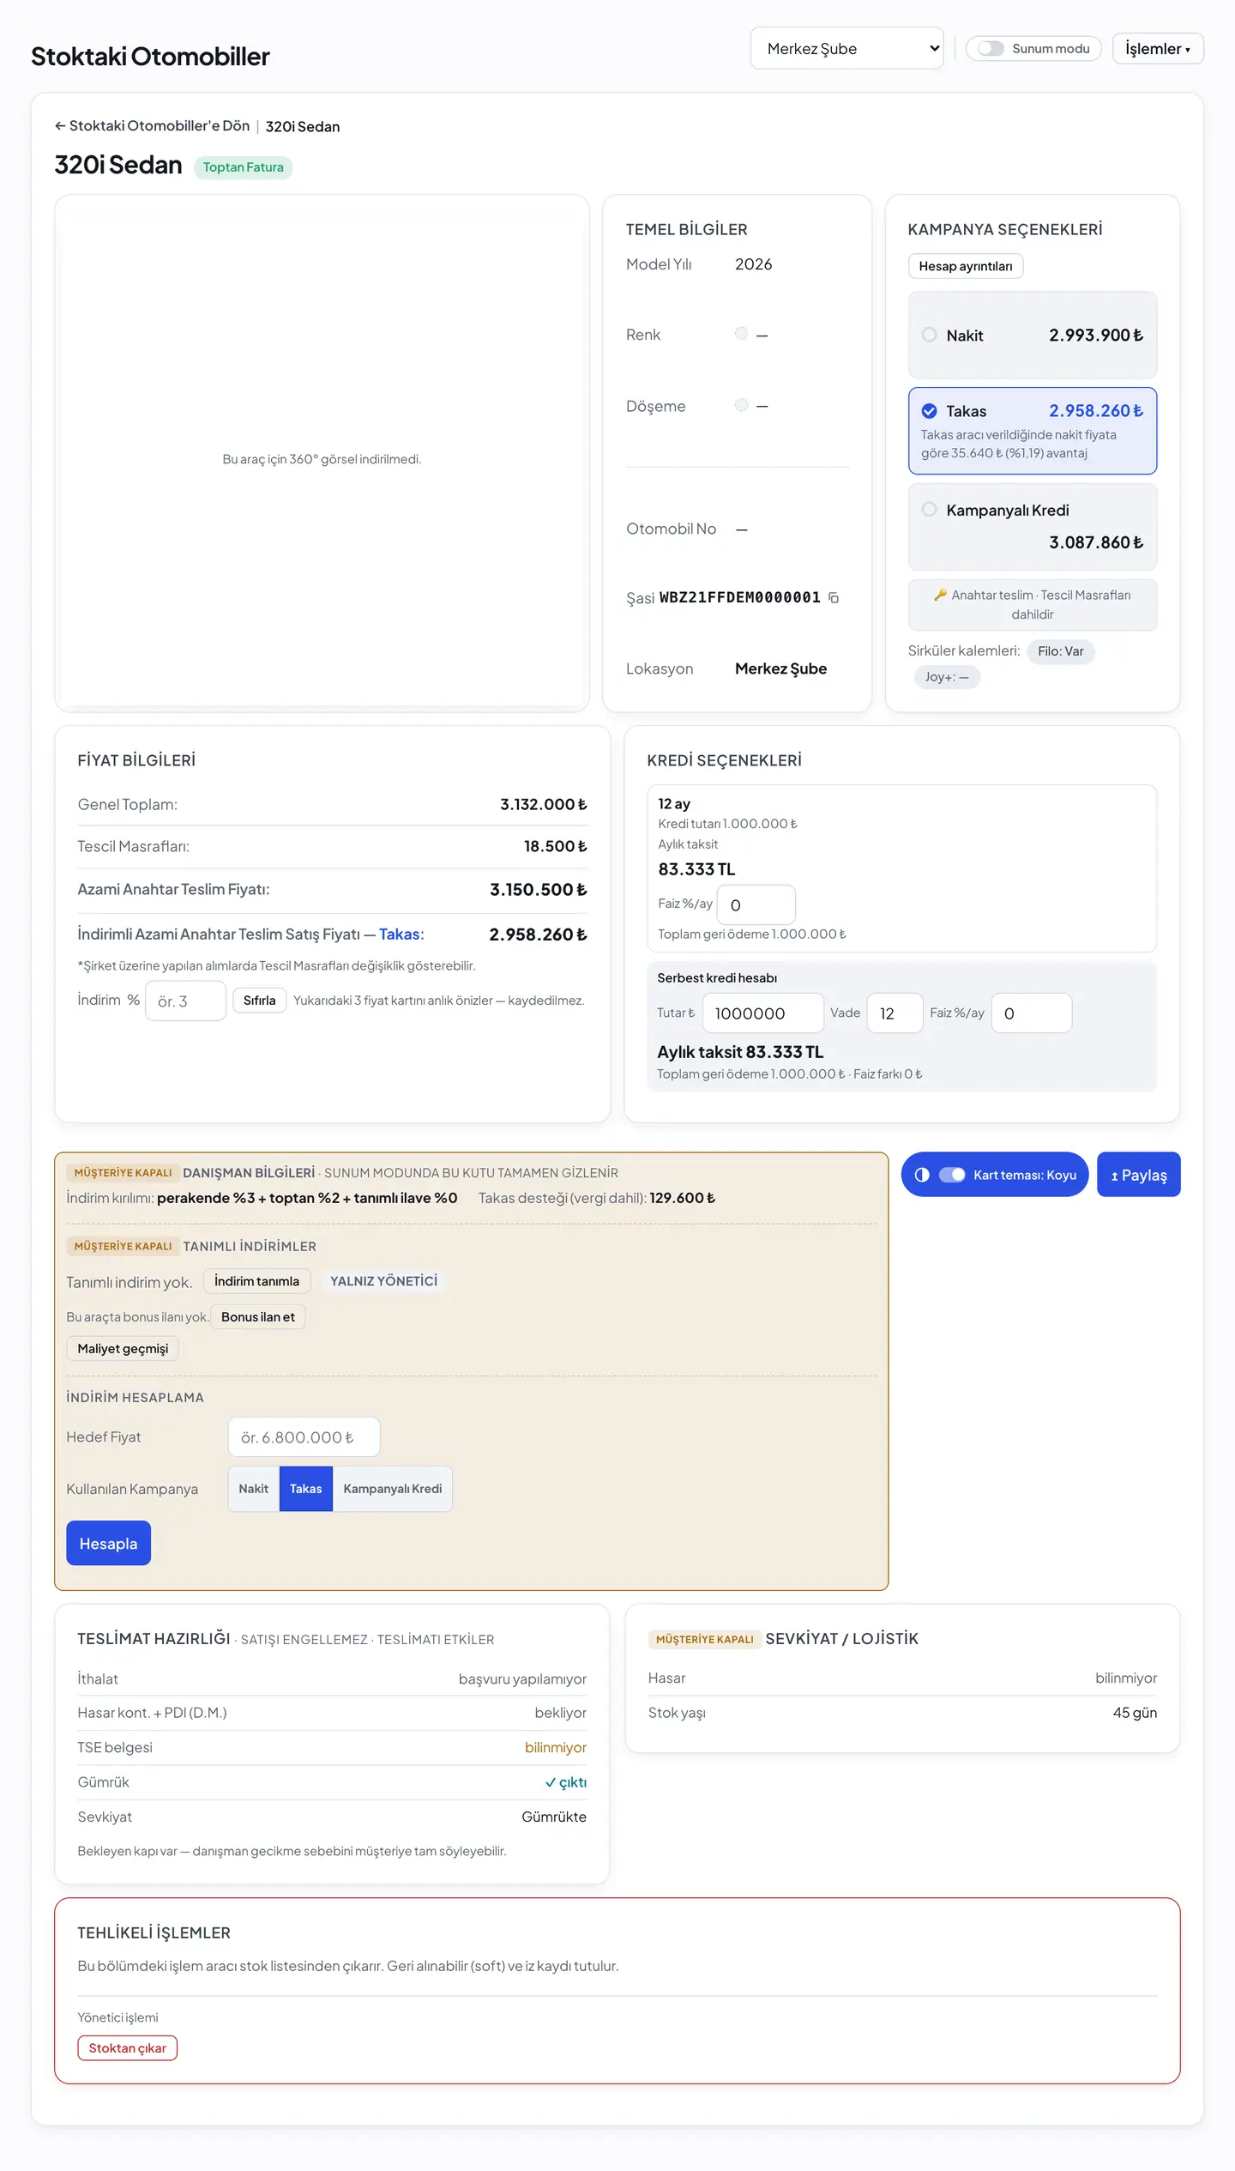The width and height of the screenshot is (1235, 2171).
Task: Toggle Sunum modu switch
Action: tap(991, 49)
